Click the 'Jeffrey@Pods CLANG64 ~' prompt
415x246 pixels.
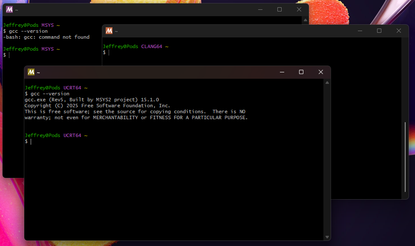coord(135,46)
